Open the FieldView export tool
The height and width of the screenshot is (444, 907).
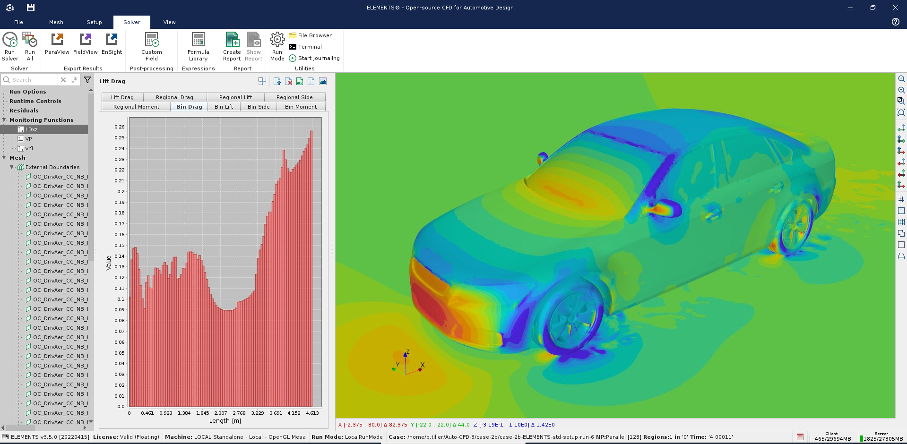[86, 46]
